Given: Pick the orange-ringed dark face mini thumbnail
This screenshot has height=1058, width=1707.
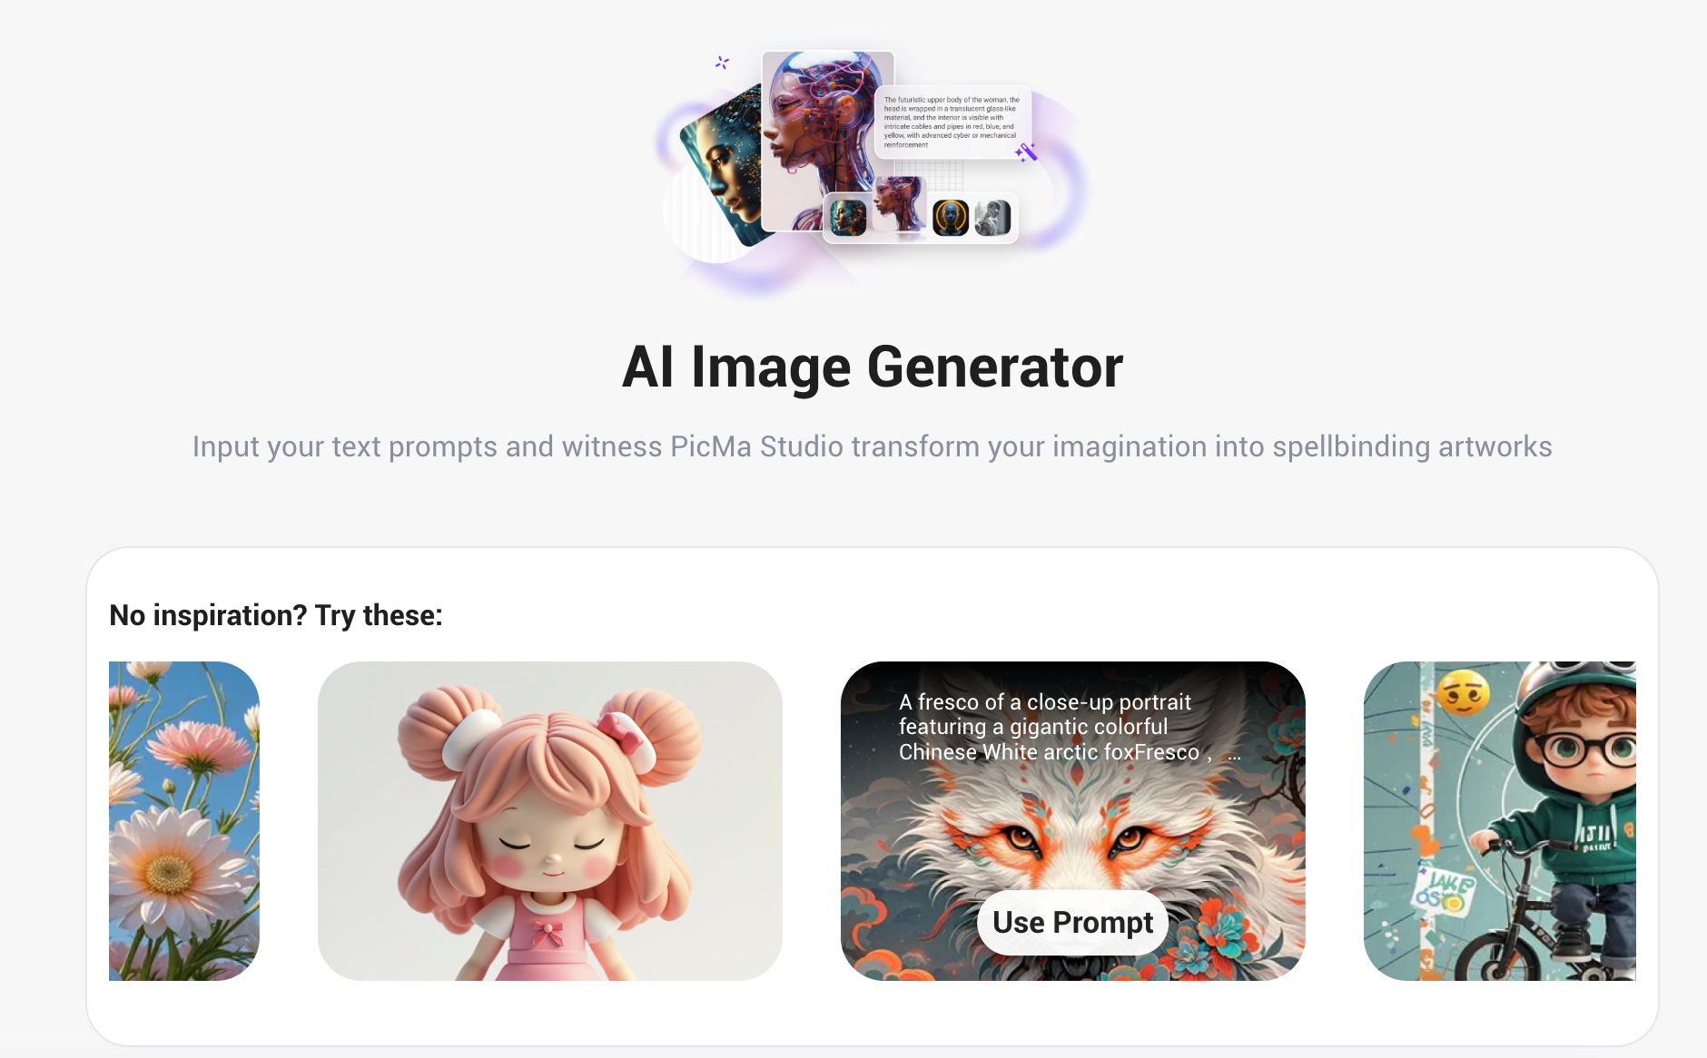Looking at the screenshot, I should tap(951, 218).
